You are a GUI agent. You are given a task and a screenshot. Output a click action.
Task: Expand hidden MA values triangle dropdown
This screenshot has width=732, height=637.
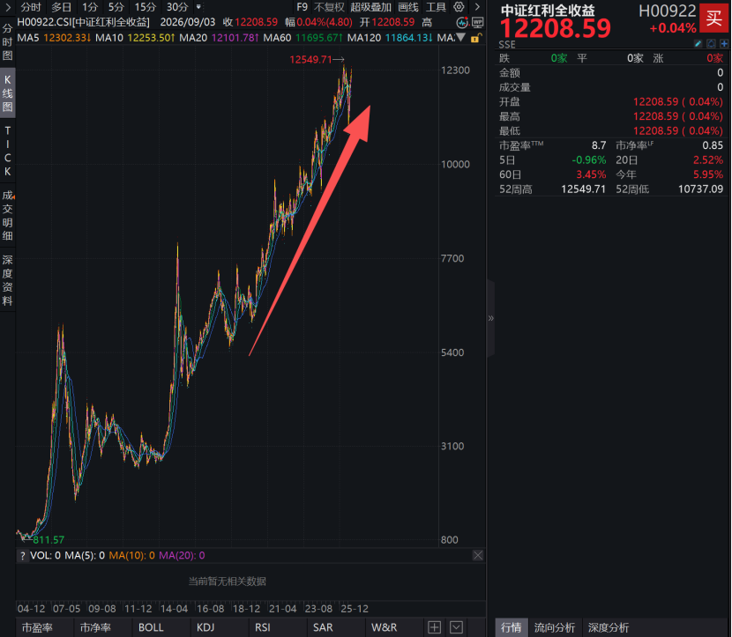coord(460,37)
